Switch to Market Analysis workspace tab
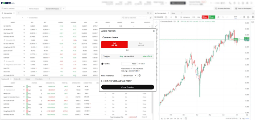The width and height of the screenshot is (255, 120). [x=34, y=9]
